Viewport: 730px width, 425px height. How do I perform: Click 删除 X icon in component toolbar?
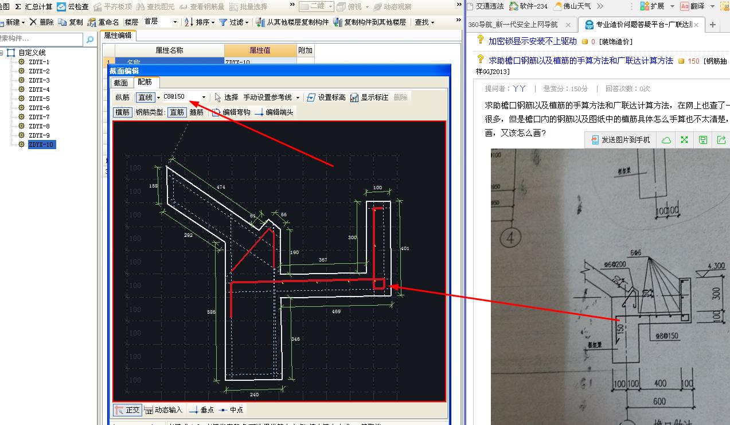[33, 22]
